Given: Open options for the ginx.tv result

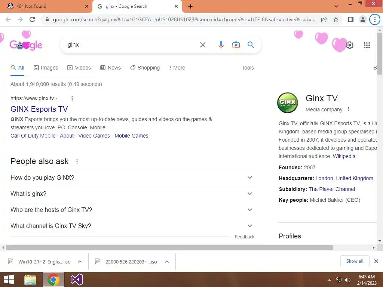Looking at the screenshot, I should coord(72,98).
